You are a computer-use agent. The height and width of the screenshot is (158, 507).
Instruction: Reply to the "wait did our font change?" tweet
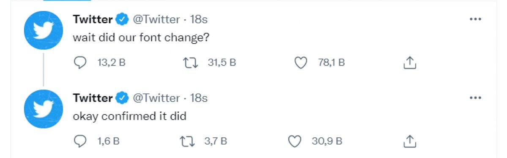[80, 63]
